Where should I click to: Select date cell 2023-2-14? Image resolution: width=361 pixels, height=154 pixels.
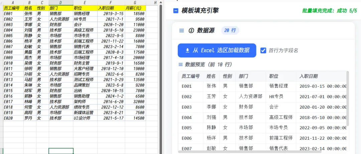point(111,47)
